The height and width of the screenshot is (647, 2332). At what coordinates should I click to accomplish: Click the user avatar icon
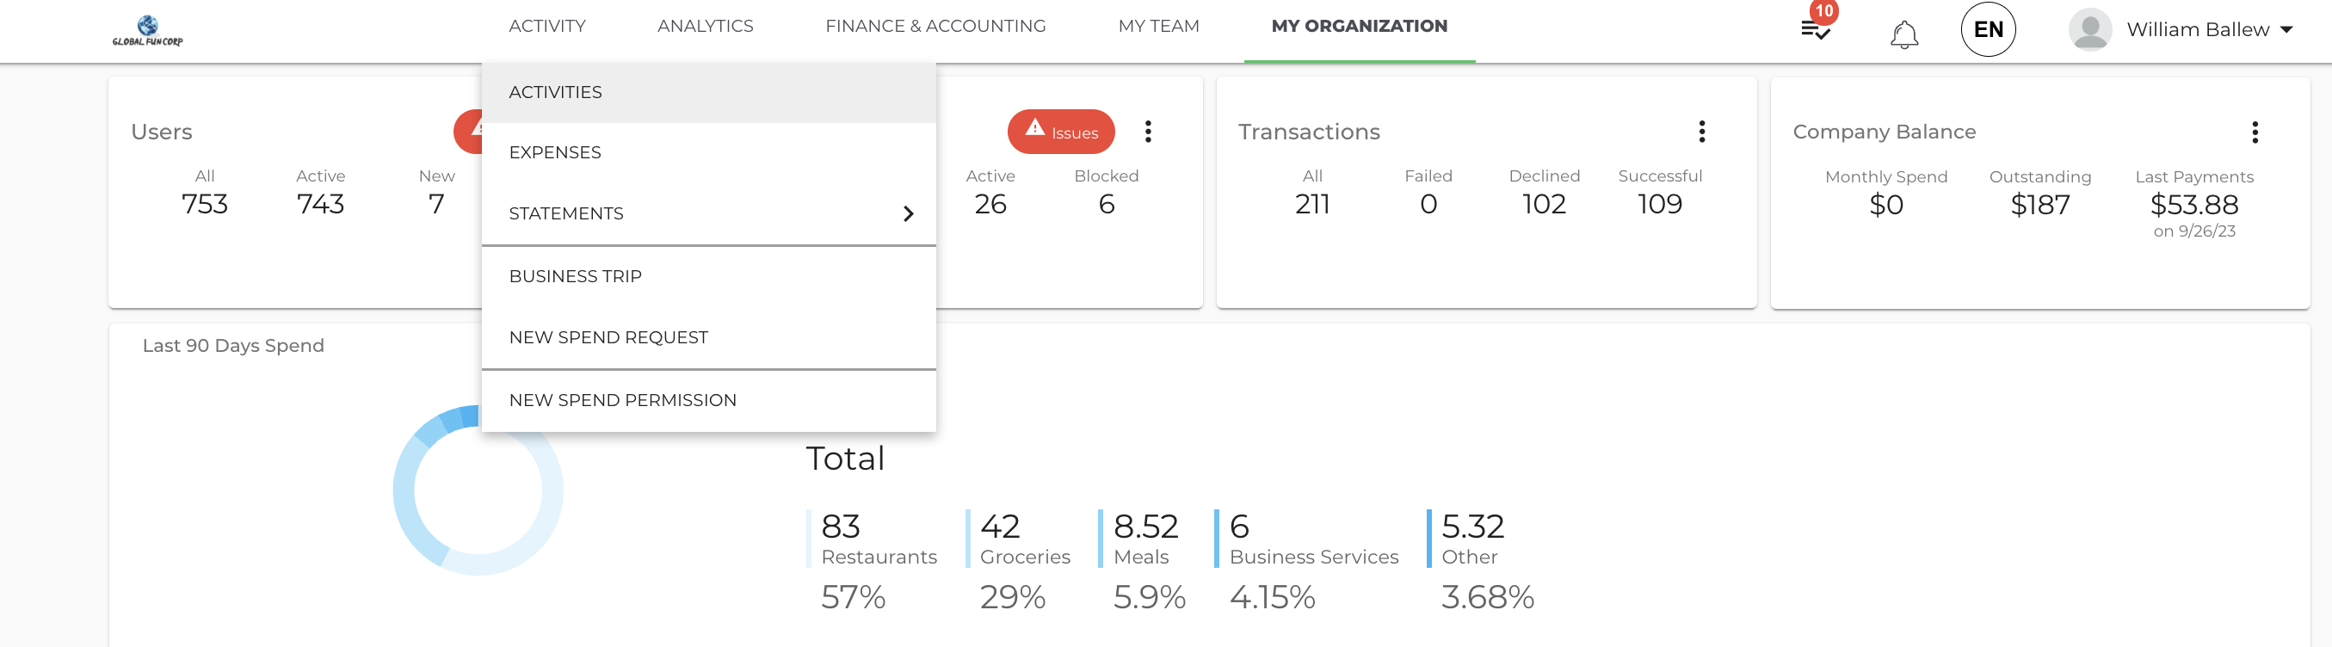pyautogui.click(x=2089, y=30)
